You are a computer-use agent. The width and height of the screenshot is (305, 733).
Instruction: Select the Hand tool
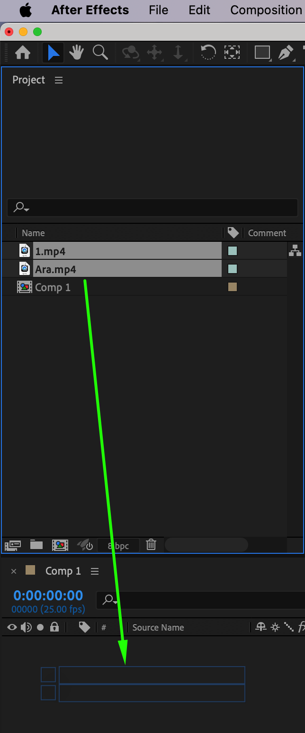[76, 52]
